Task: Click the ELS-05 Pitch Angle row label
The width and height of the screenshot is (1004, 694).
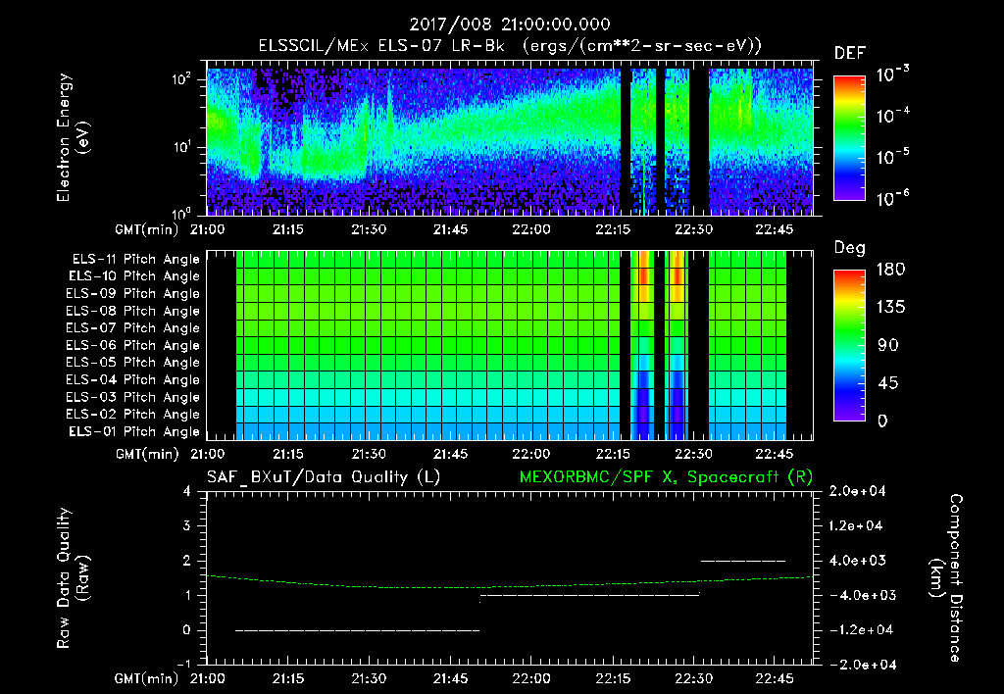Action: [x=133, y=363]
